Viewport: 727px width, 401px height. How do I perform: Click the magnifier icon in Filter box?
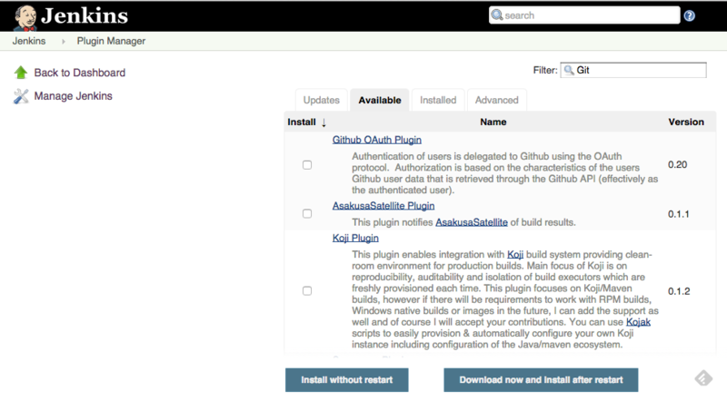tap(569, 71)
